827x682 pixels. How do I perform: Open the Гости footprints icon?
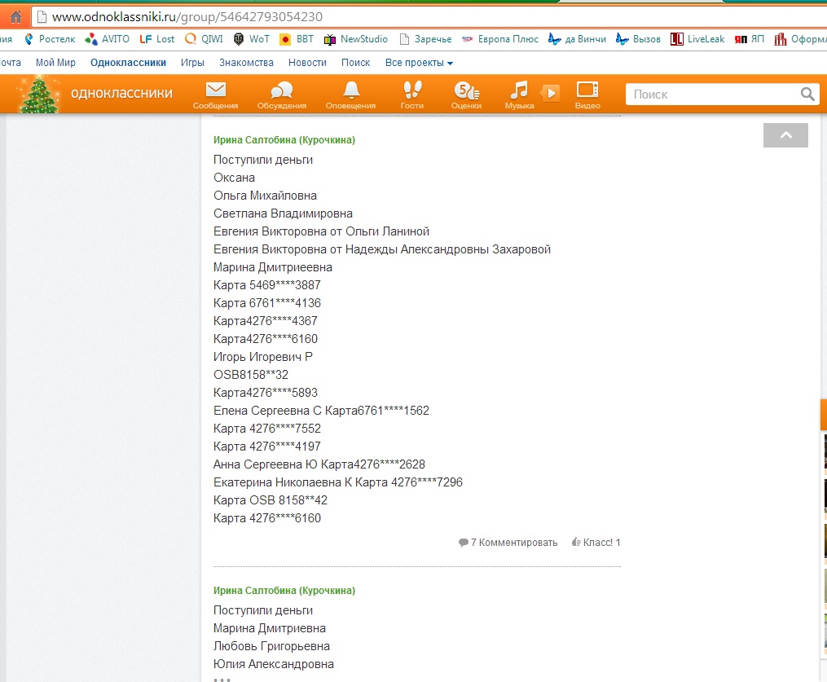tap(412, 91)
